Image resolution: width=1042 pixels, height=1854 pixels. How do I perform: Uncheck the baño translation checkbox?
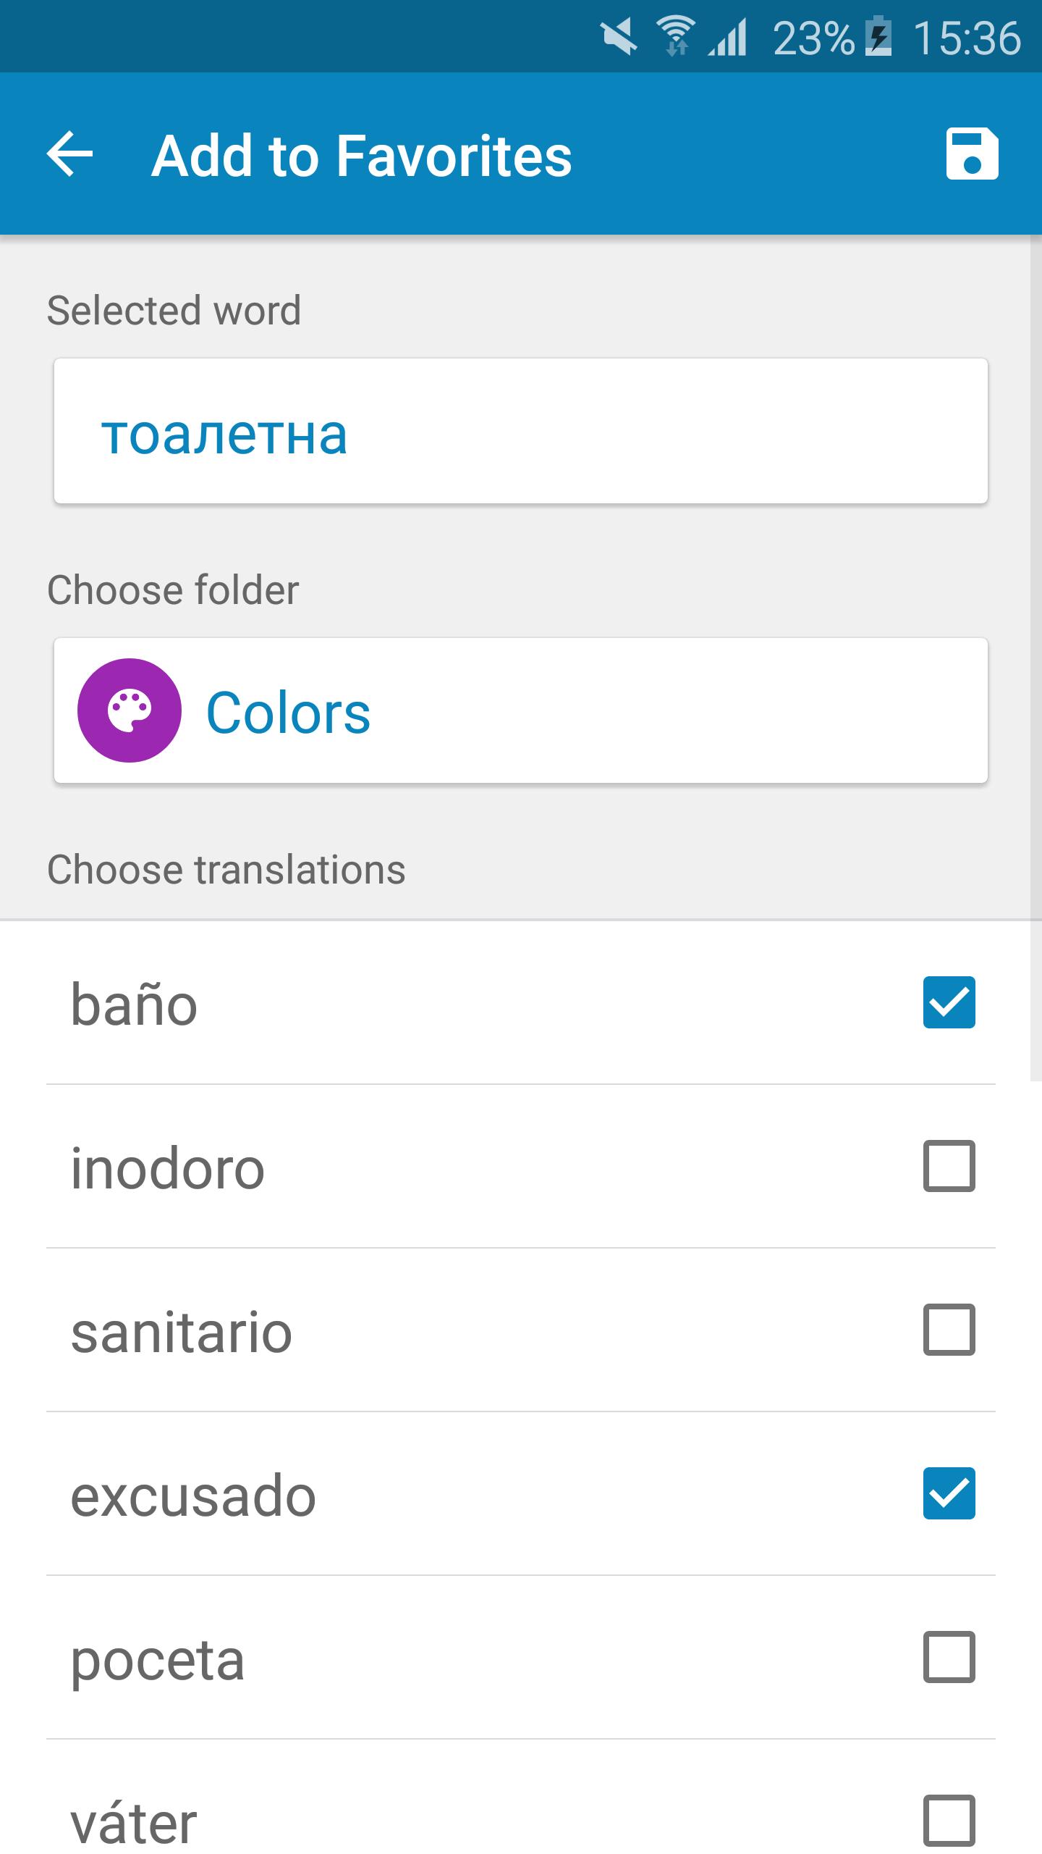[949, 1002]
